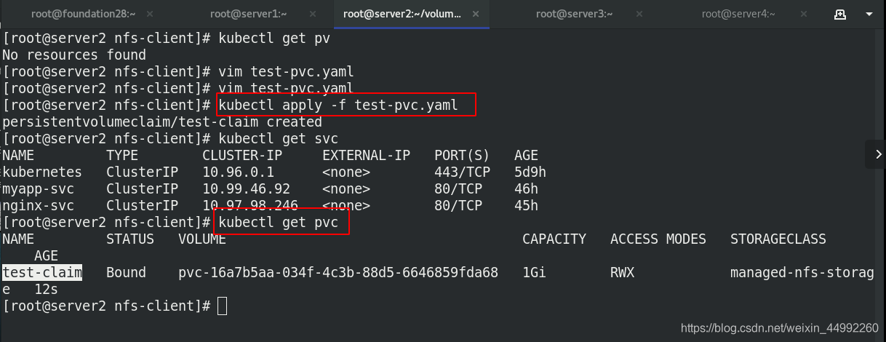Click the '12s' age value
This screenshot has height=342, width=886.
(x=46, y=290)
